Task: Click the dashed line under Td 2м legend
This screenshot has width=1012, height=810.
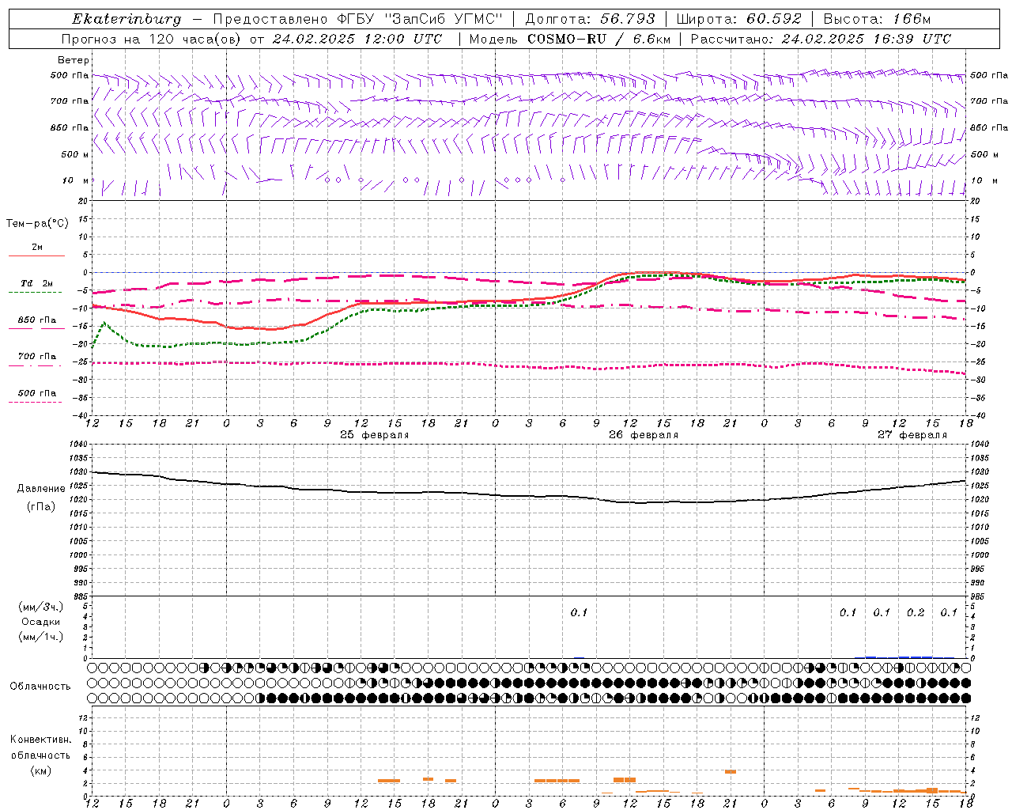Action: point(35,293)
